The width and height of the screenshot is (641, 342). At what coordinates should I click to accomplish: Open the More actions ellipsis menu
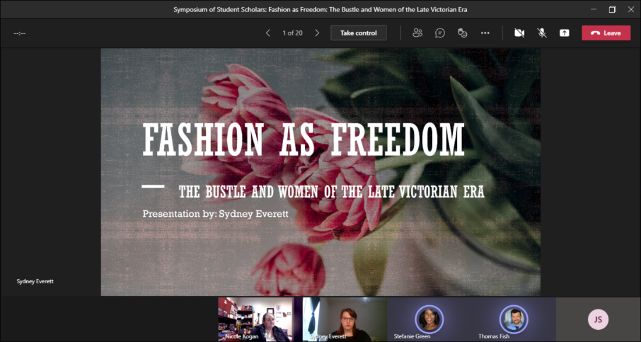click(485, 33)
